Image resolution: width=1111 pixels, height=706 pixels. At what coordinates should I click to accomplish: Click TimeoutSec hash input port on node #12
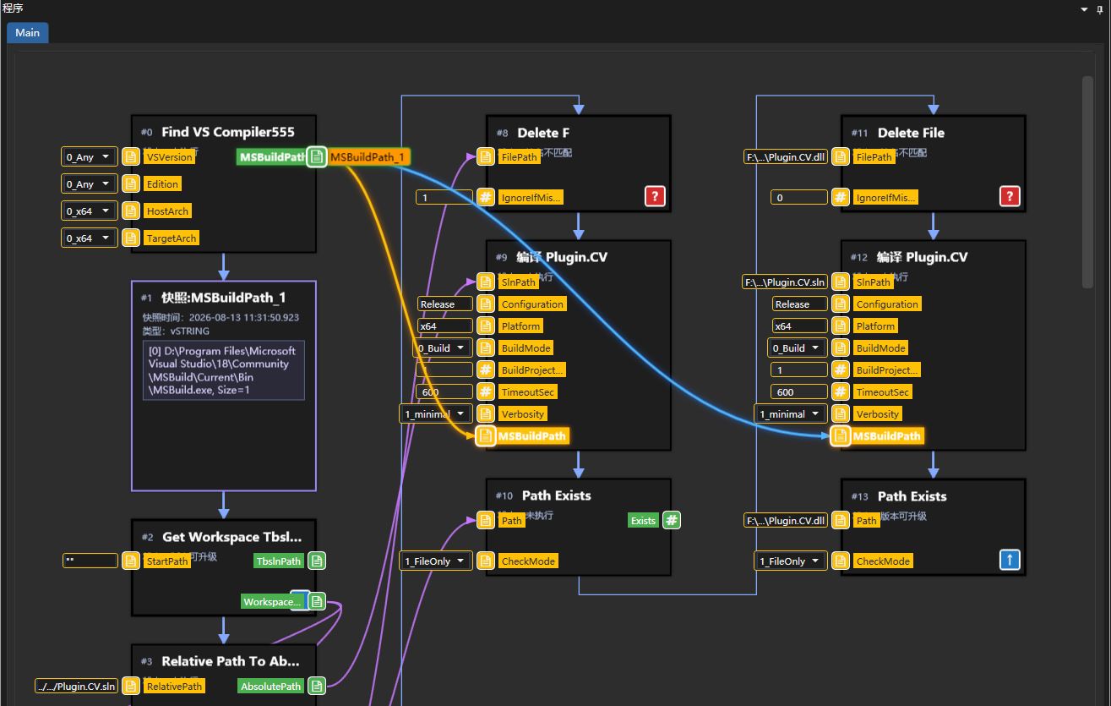click(840, 391)
